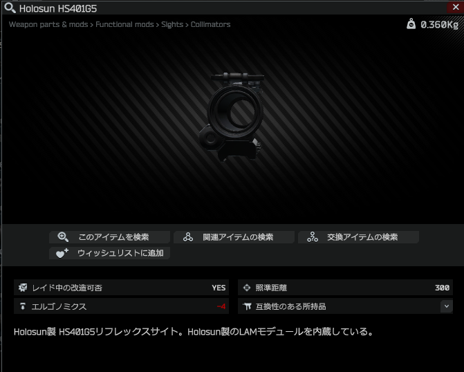Click the 300 sighting range value

tap(442, 288)
